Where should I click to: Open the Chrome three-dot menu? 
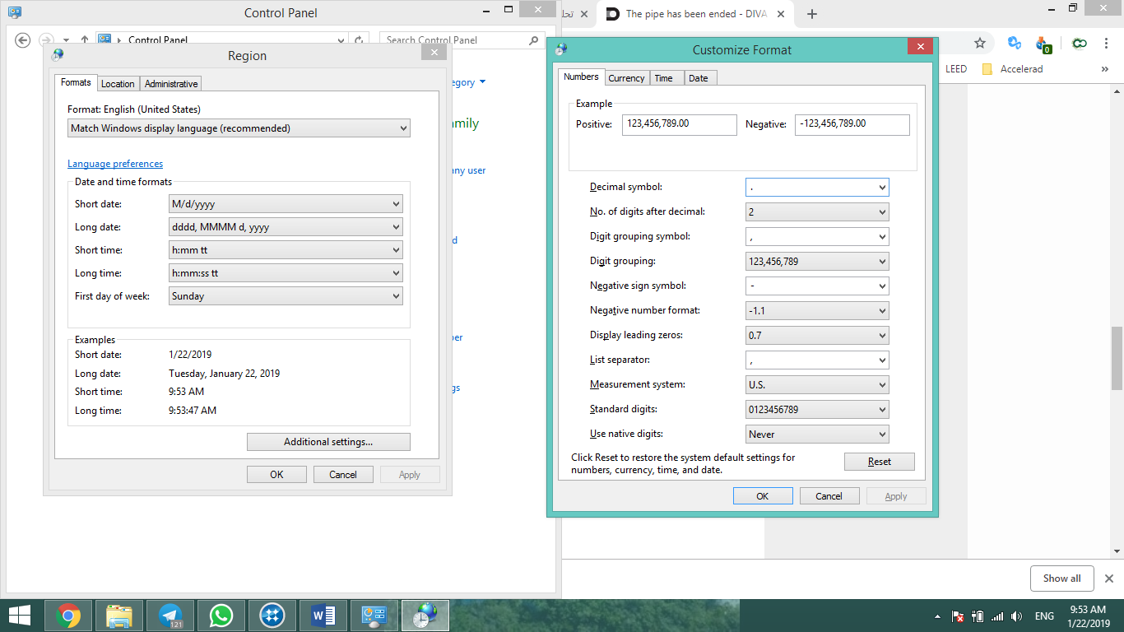(1108, 43)
